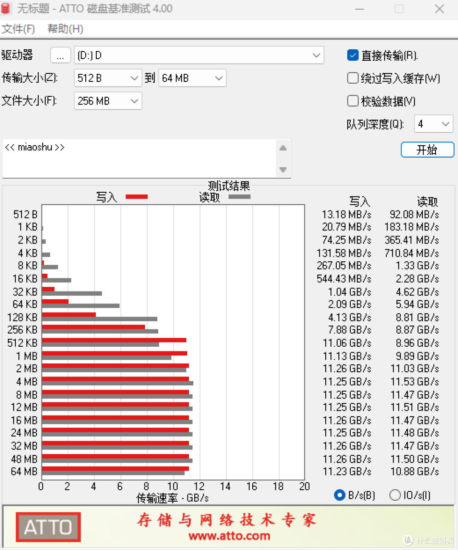This screenshot has height=550, width=458.
Task: Click the 10.88 GB/s read value
Action: click(415, 471)
